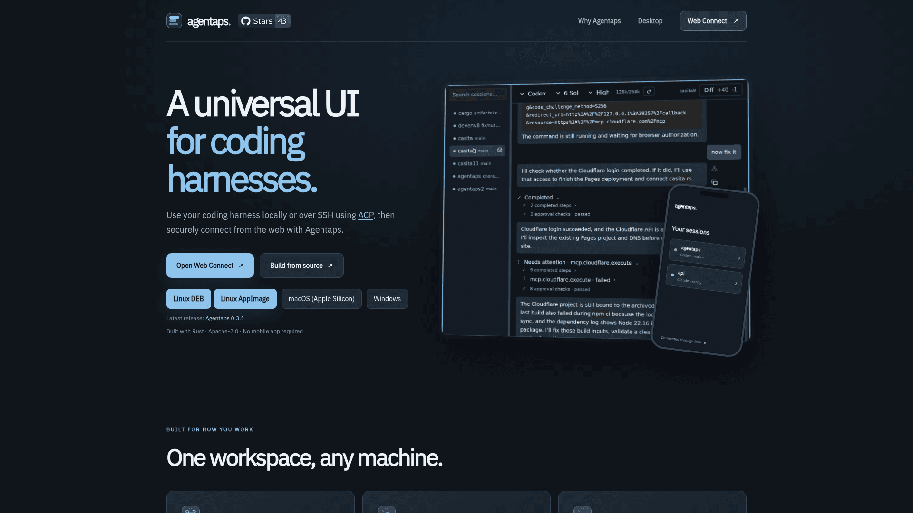913x513 pixels.
Task: Click the 'now fix it' message bubble
Action: (724, 152)
